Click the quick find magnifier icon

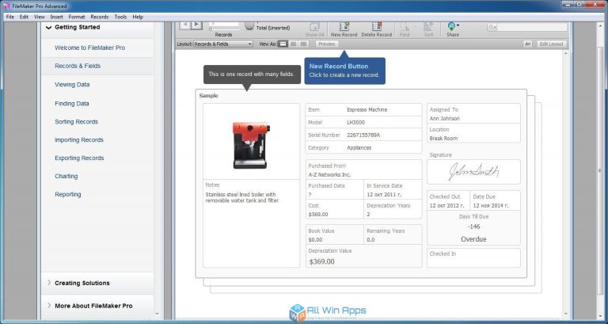pyautogui.click(x=492, y=27)
